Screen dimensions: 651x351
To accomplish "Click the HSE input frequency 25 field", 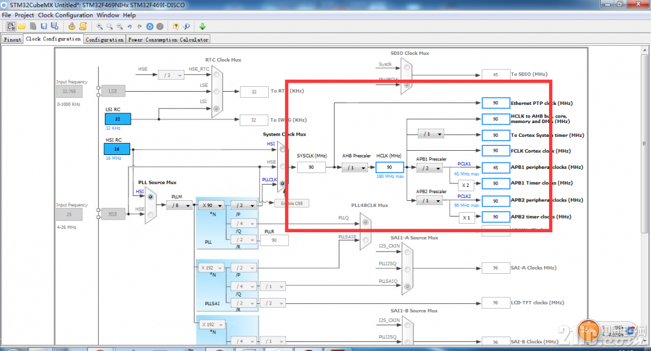I will pyautogui.click(x=69, y=214).
